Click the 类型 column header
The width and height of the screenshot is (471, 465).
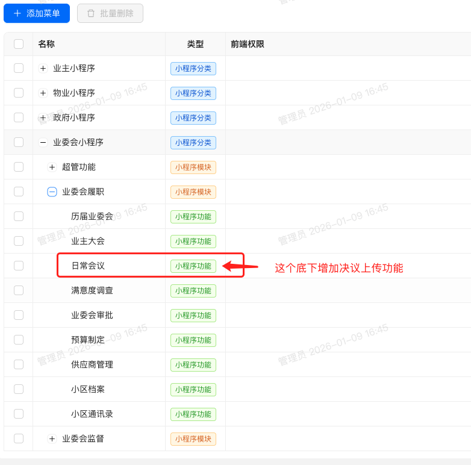(195, 44)
